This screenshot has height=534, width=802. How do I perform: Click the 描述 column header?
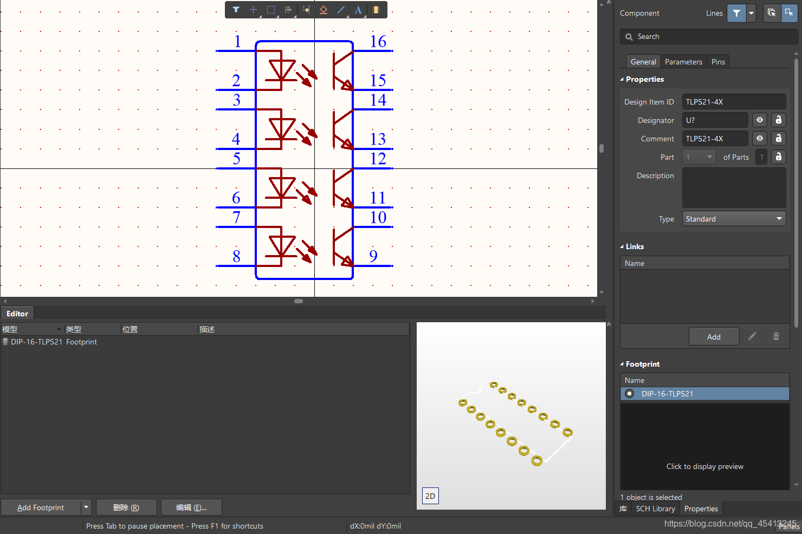click(303, 329)
